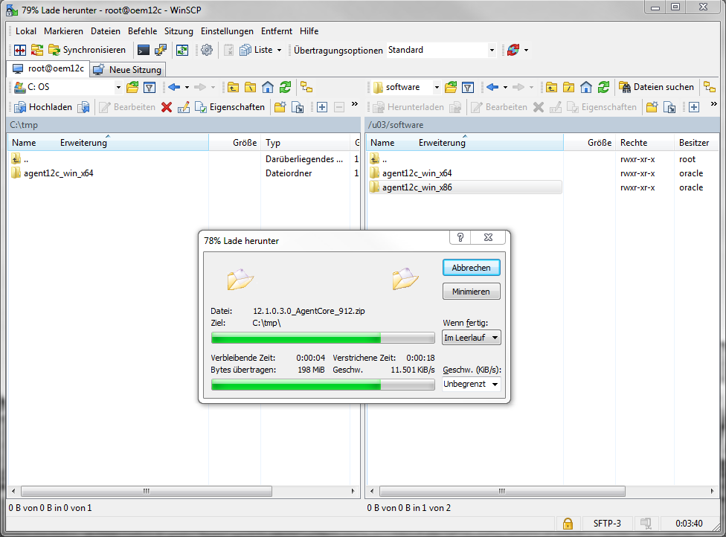This screenshot has height=537, width=726.
Task: Click remote panel filter icon
Action: 468,87
